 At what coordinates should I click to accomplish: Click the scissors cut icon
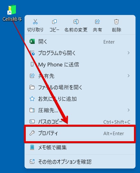35,22
